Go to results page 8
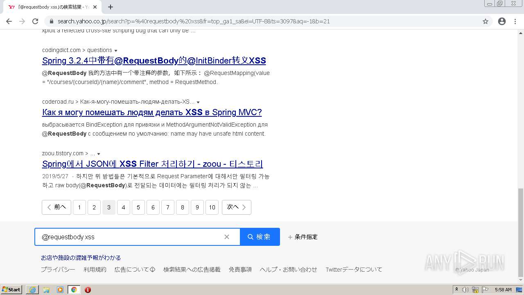Viewport: 524px width, 295px height. coord(183,207)
